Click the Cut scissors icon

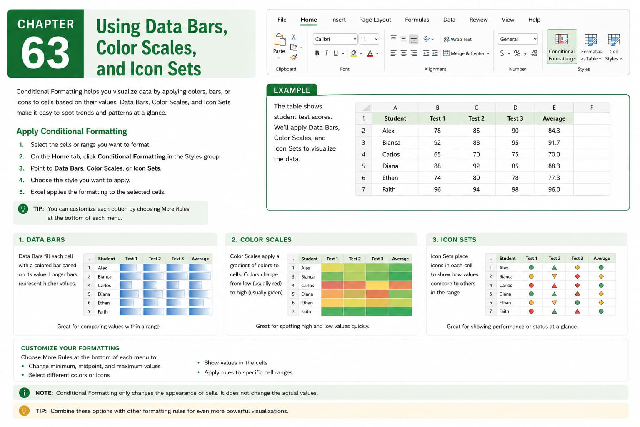[293, 37]
